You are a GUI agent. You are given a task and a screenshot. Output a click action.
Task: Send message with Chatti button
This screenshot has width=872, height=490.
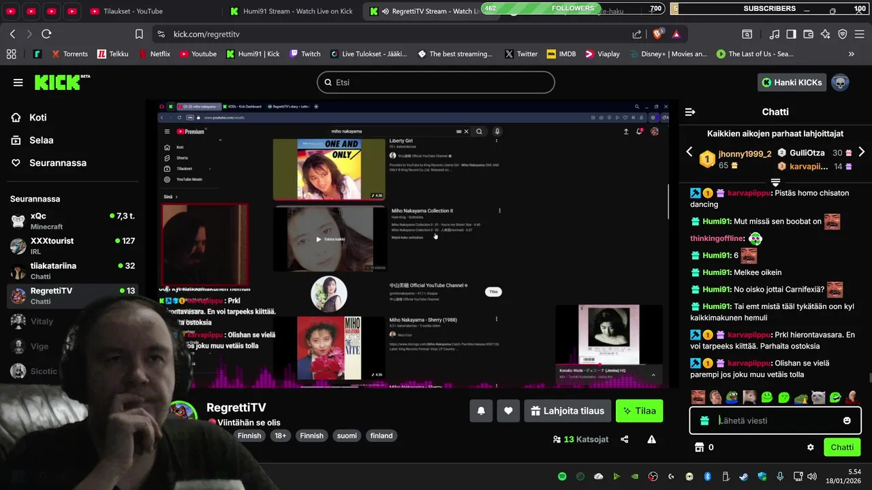[842, 447]
